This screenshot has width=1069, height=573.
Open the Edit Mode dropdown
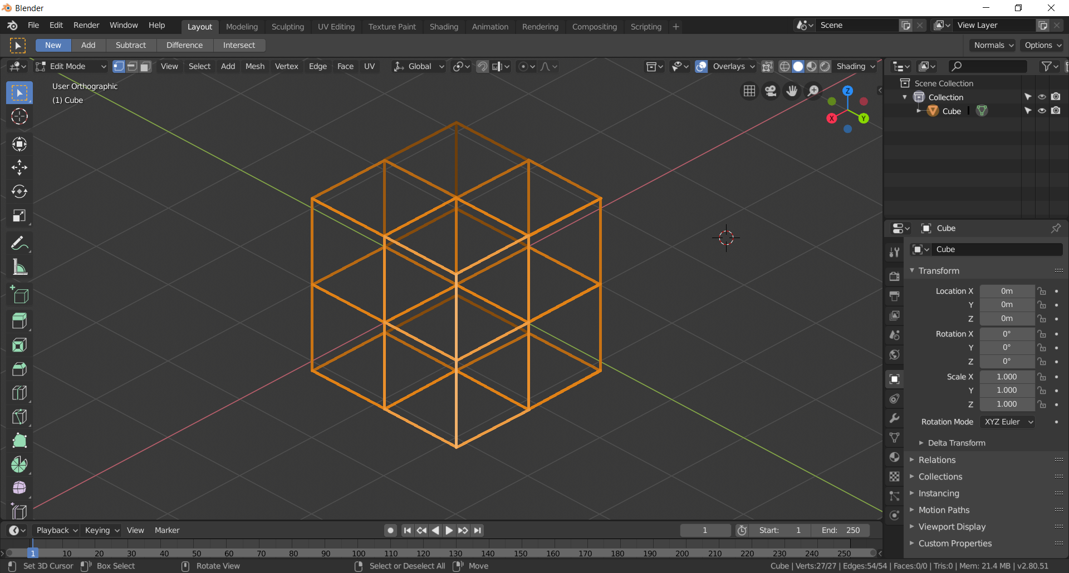[71, 67]
